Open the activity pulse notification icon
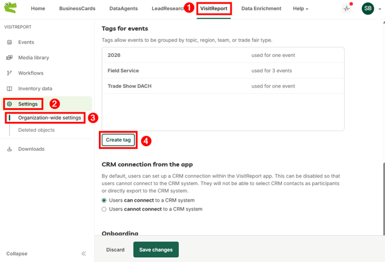 pyautogui.click(x=346, y=9)
